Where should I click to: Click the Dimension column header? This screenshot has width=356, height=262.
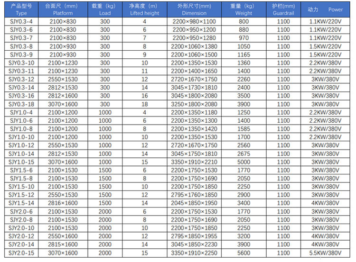pos(194,9)
